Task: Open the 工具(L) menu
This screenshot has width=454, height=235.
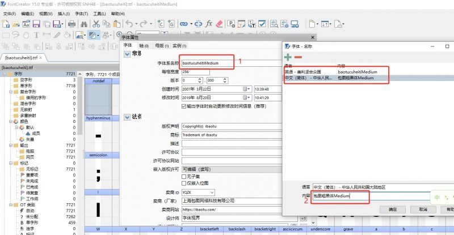Action: tap(99, 14)
